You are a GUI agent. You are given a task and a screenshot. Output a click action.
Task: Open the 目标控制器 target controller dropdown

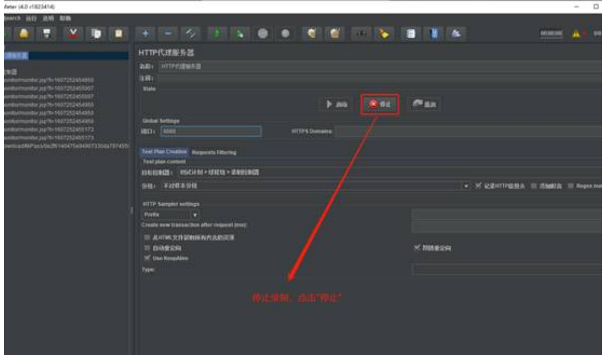[x=389, y=172]
